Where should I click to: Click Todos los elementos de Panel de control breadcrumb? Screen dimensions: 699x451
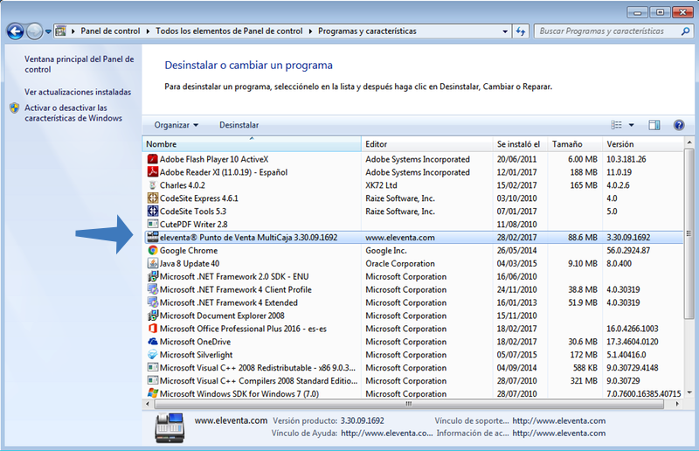click(x=229, y=31)
